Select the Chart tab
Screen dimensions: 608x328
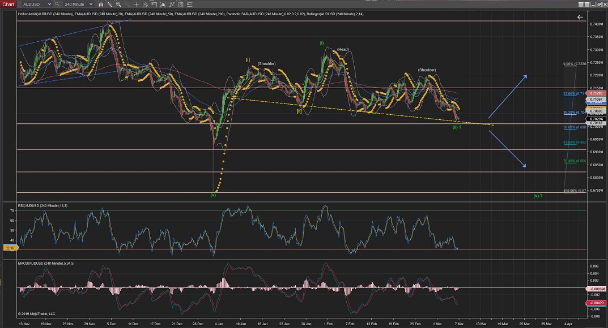(x=8, y=4)
